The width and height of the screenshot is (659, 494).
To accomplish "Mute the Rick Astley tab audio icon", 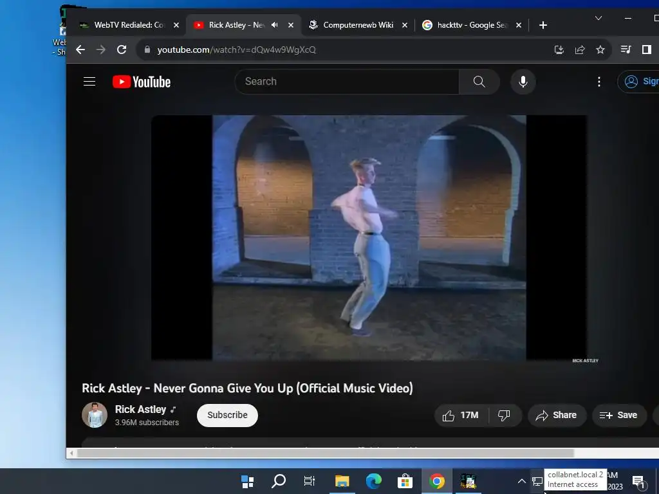I will click(274, 25).
